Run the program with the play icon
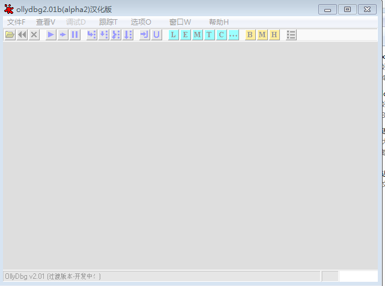 pos(51,35)
